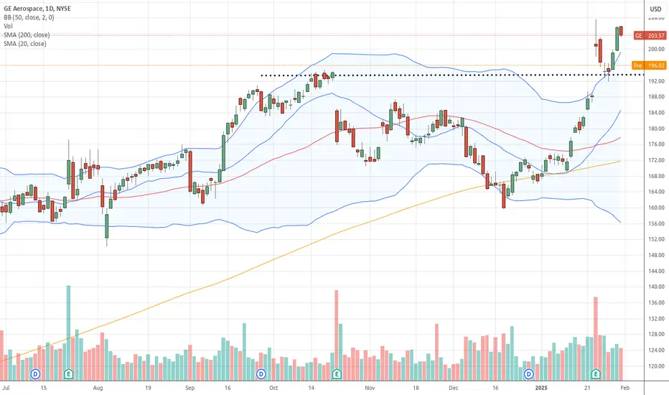Viewport: 669px width, 395px height.
Task: Click the GE Aerospace symbol title
Action: click(37, 9)
